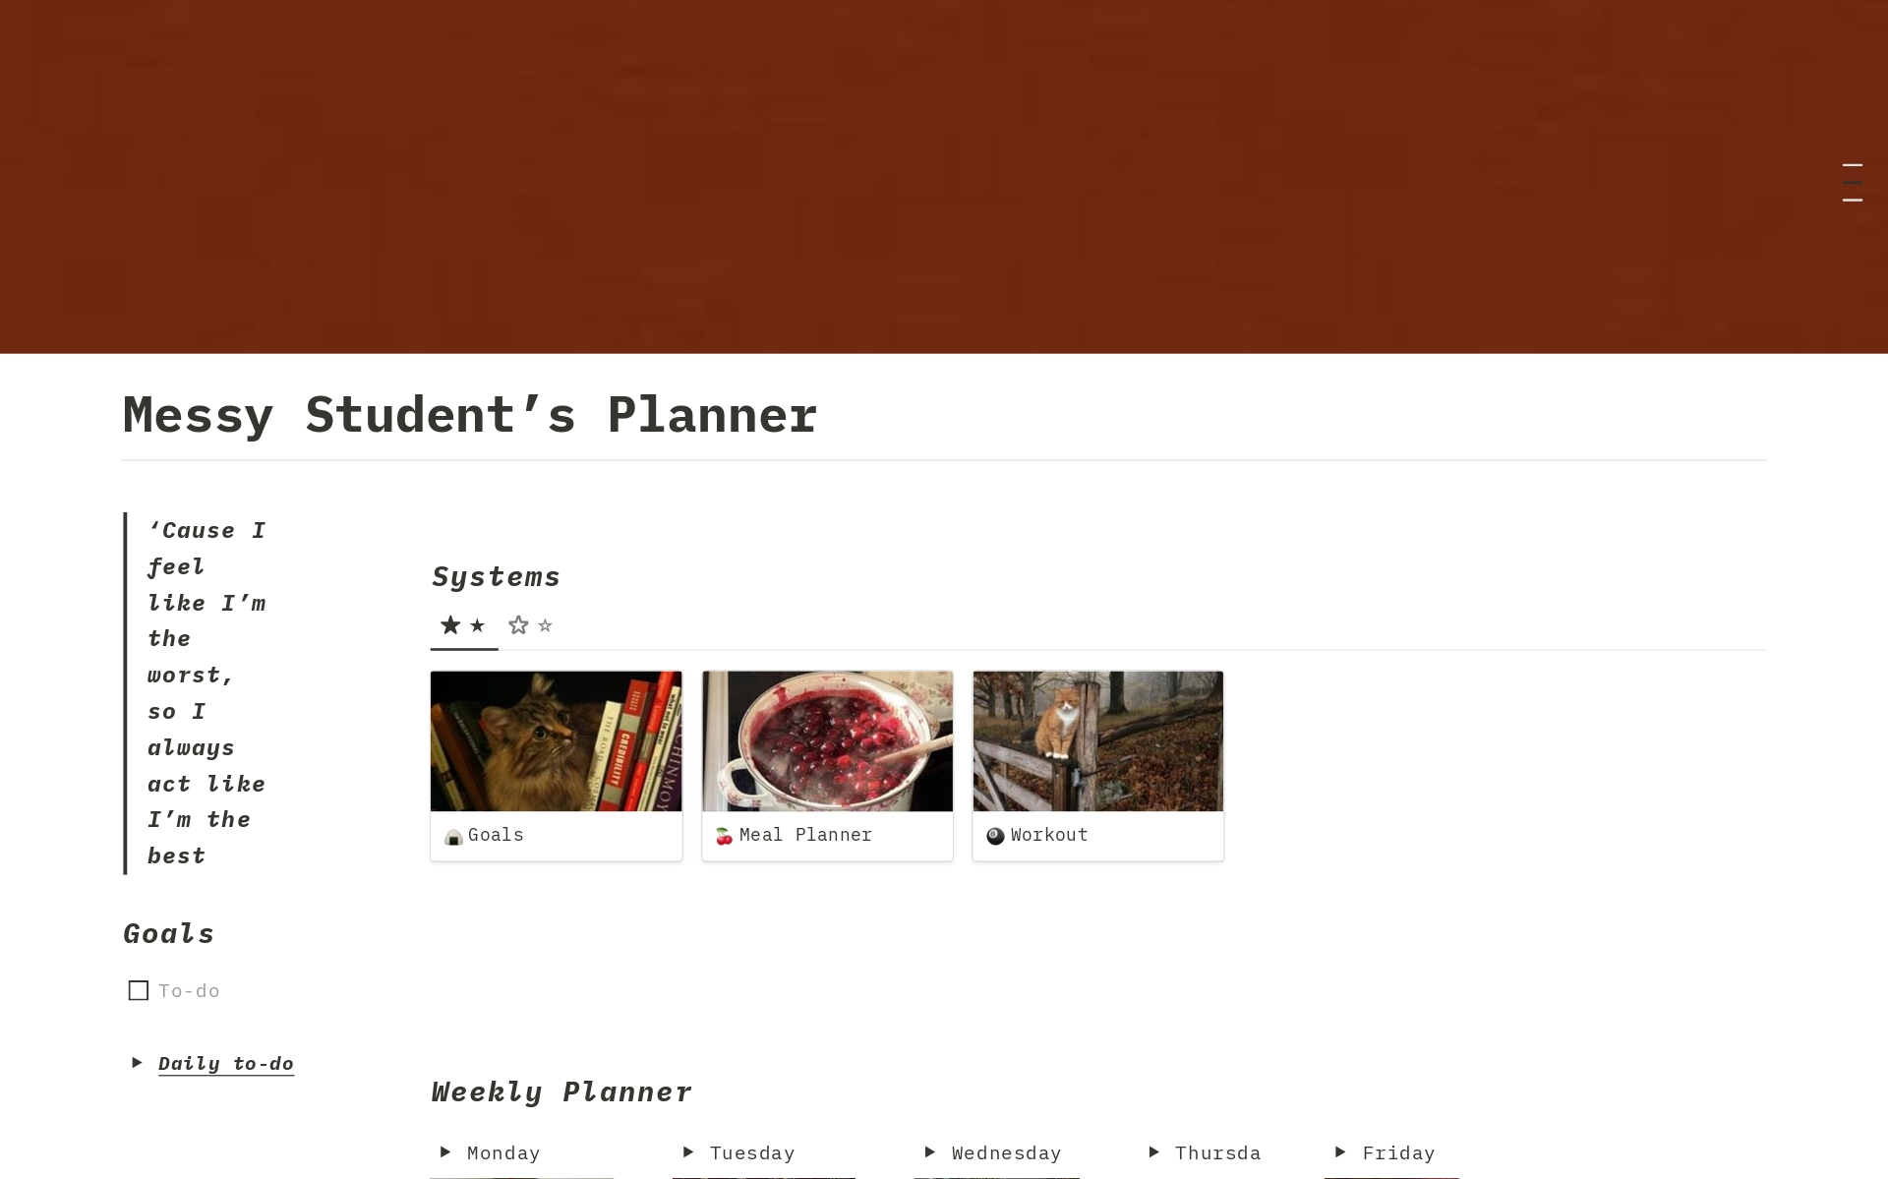Click the Goals thumbnail image
1888x1179 pixels.
point(556,740)
